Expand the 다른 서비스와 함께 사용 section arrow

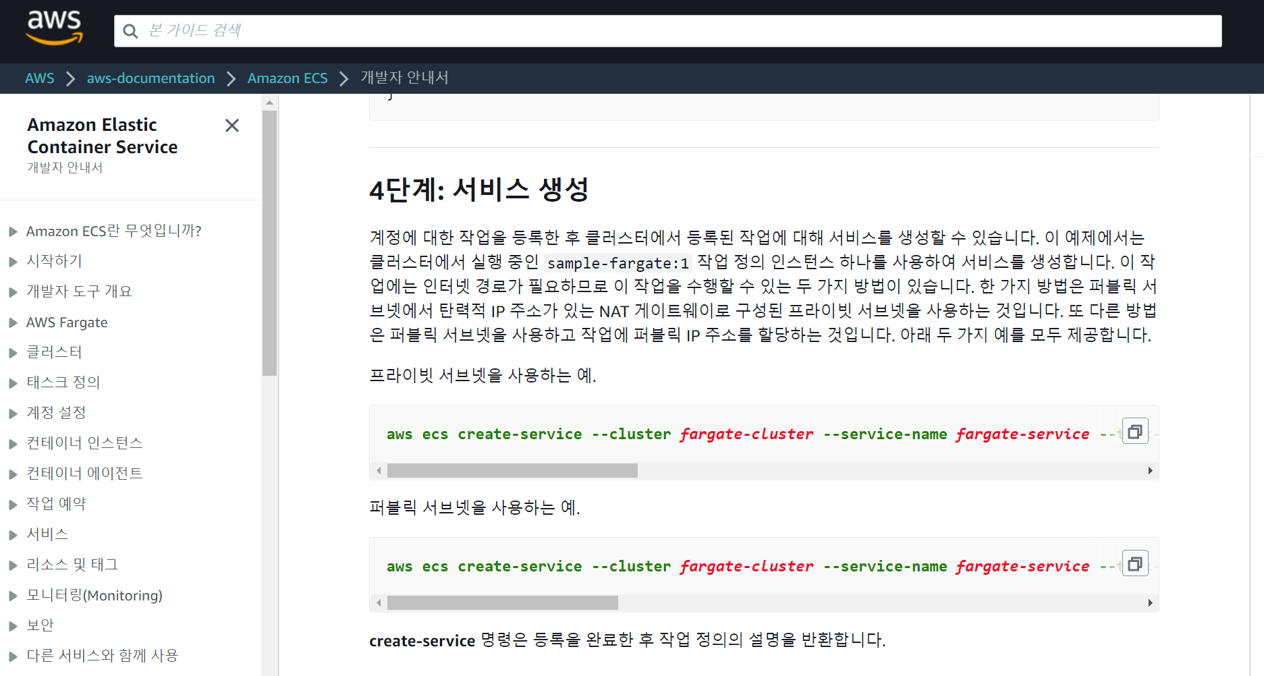click(x=13, y=656)
